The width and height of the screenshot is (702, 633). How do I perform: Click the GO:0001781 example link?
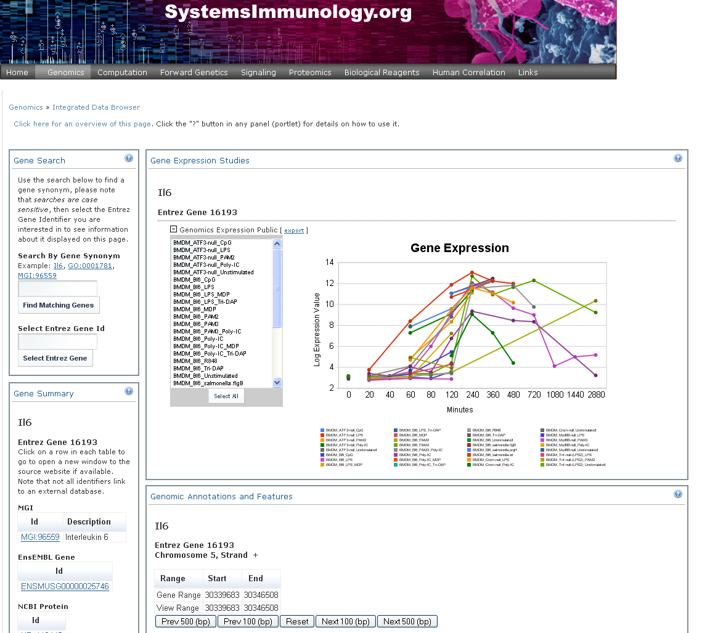pos(90,266)
